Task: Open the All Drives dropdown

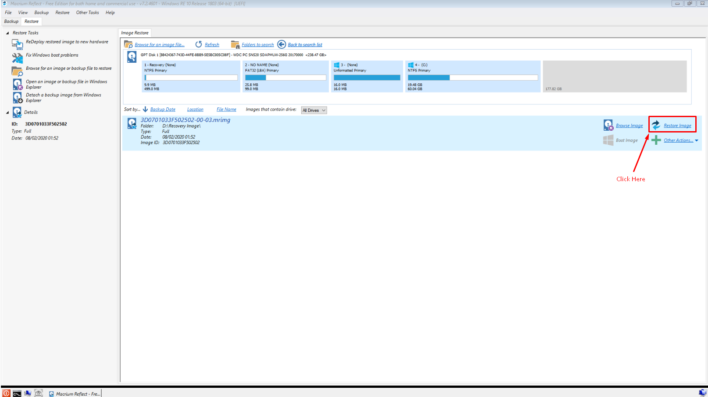Action: coord(314,110)
